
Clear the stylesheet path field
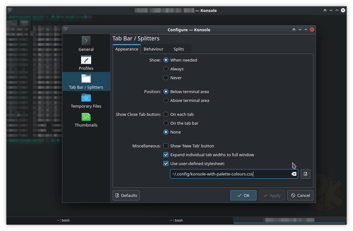coord(294,174)
